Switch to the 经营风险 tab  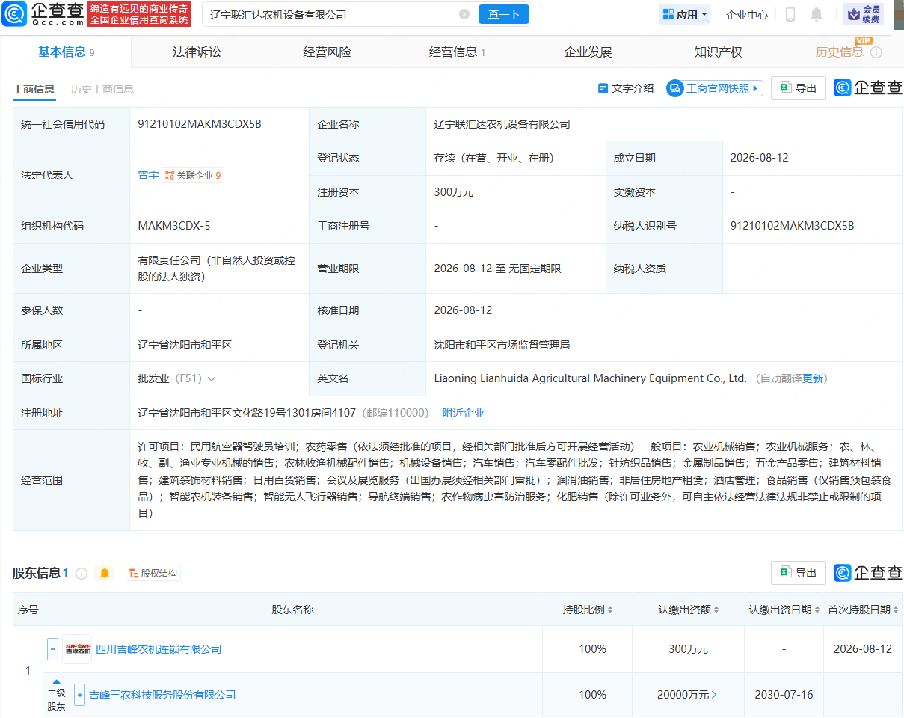327,52
